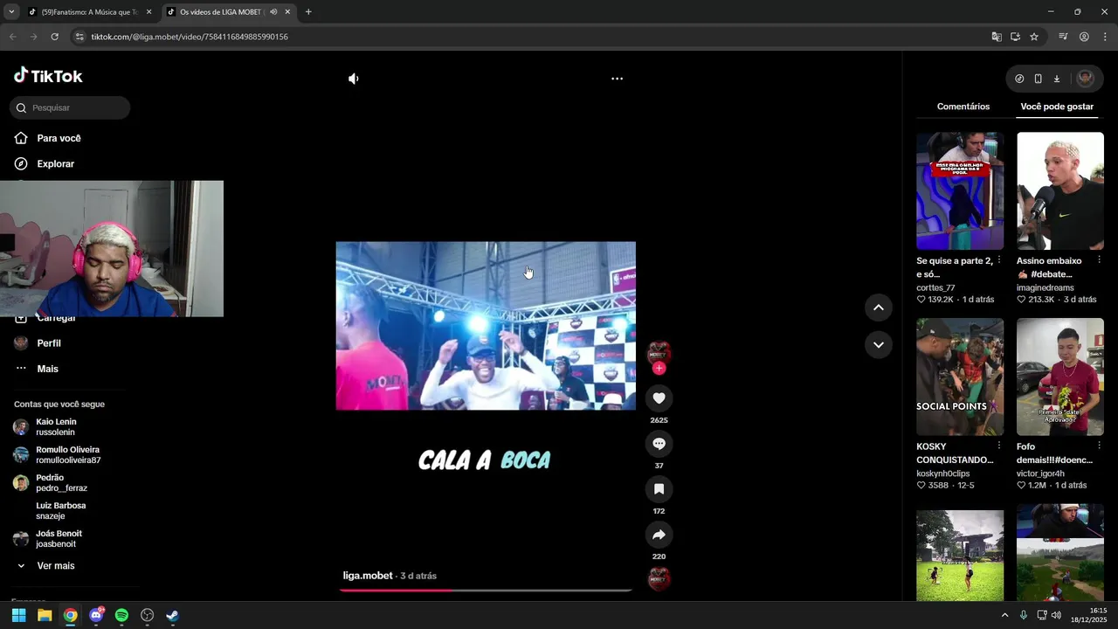Save the video with the bookmark icon
Screen dimensions: 1118x629
[x=659, y=489]
